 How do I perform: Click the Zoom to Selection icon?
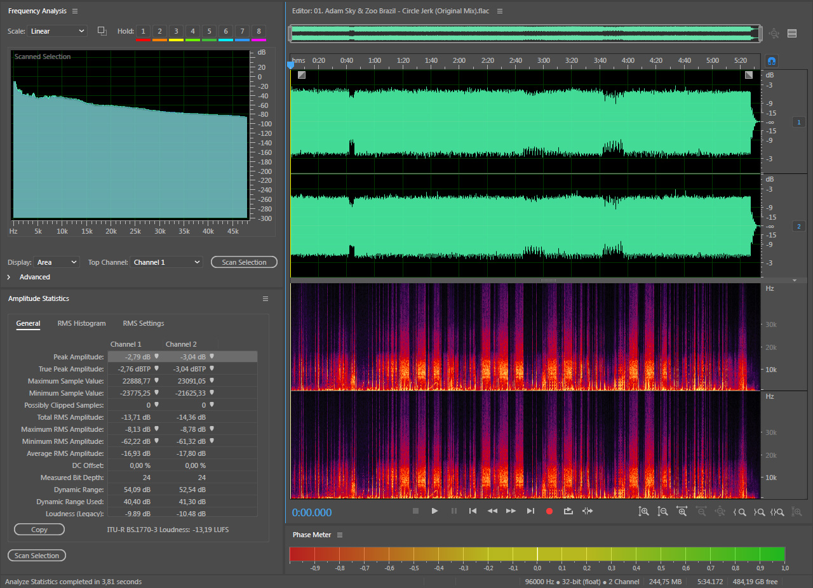tap(777, 511)
